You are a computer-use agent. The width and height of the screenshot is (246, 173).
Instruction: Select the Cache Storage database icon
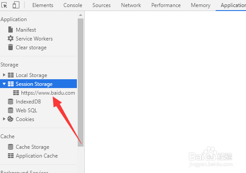11,147
